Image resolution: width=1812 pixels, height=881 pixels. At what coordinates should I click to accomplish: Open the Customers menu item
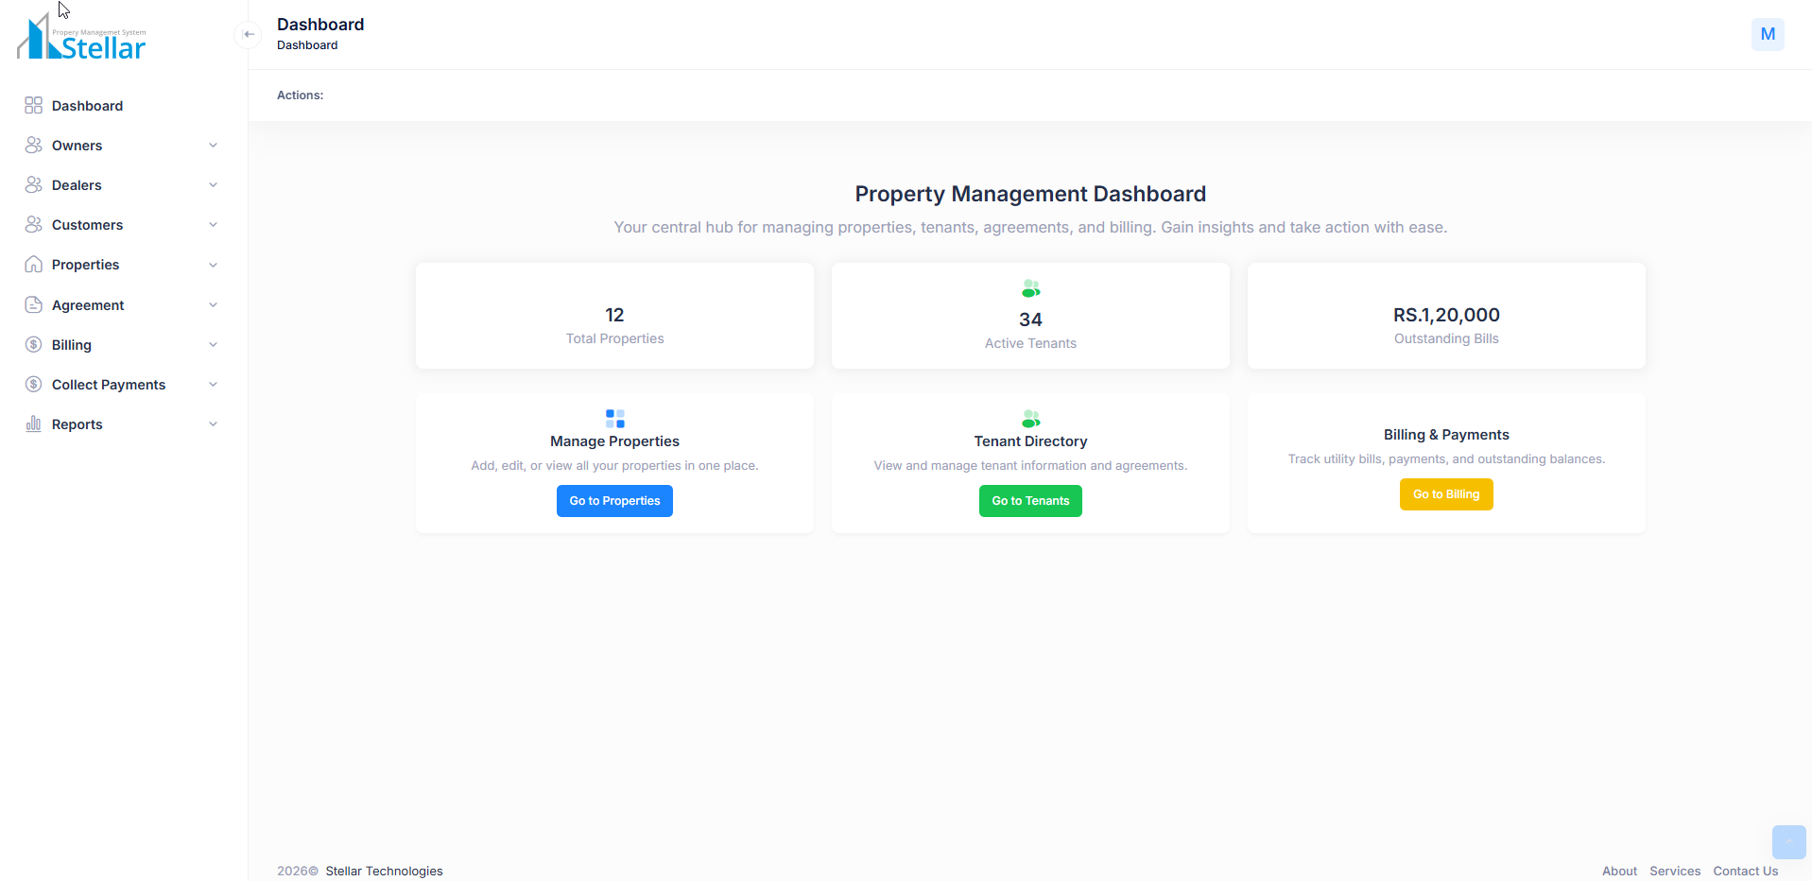[87, 225]
